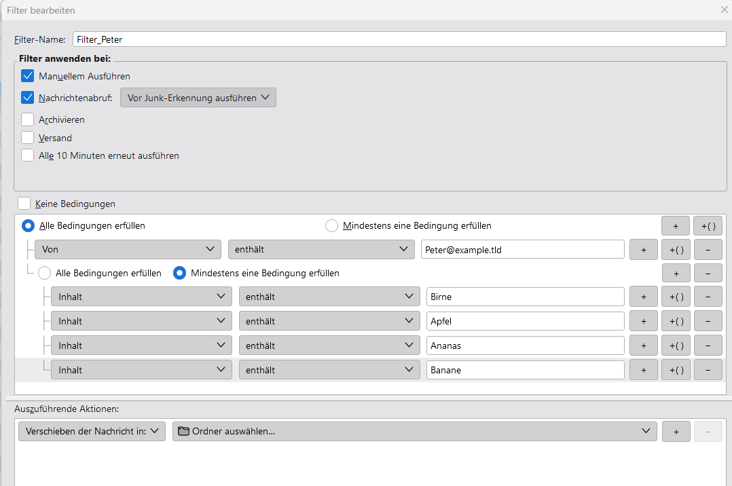Open the Ordner auswählen folder dropdown

point(414,431)
